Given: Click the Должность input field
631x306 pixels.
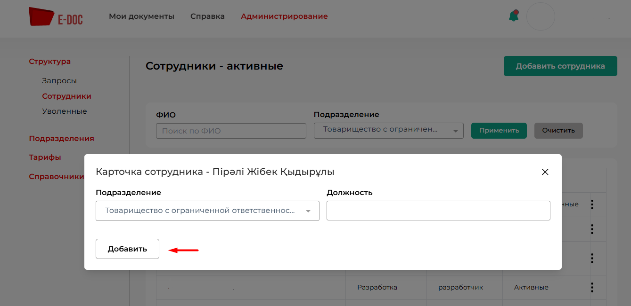Looking at the screenshot, I should point(438,211).
